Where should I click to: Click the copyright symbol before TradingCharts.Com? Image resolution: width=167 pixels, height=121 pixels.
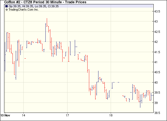pyautogui.click(x=7, y=9)
